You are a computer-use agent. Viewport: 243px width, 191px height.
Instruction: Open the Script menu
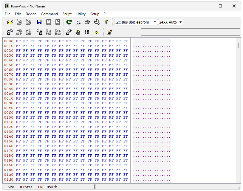67,14
